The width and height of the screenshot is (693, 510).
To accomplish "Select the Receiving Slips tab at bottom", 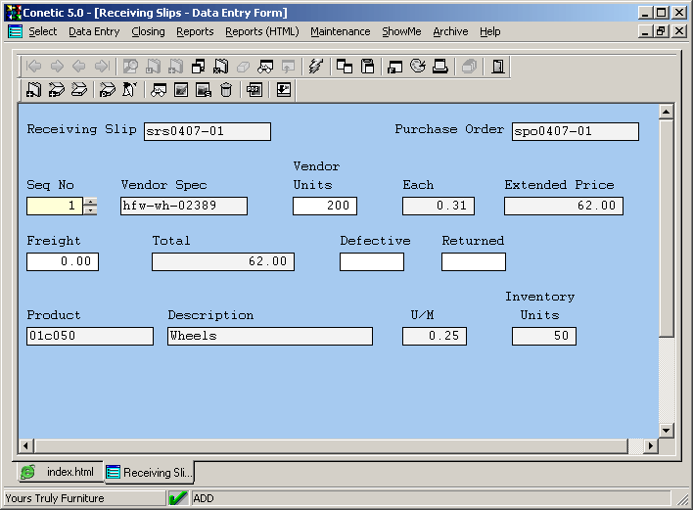I will tap(150, 472).
